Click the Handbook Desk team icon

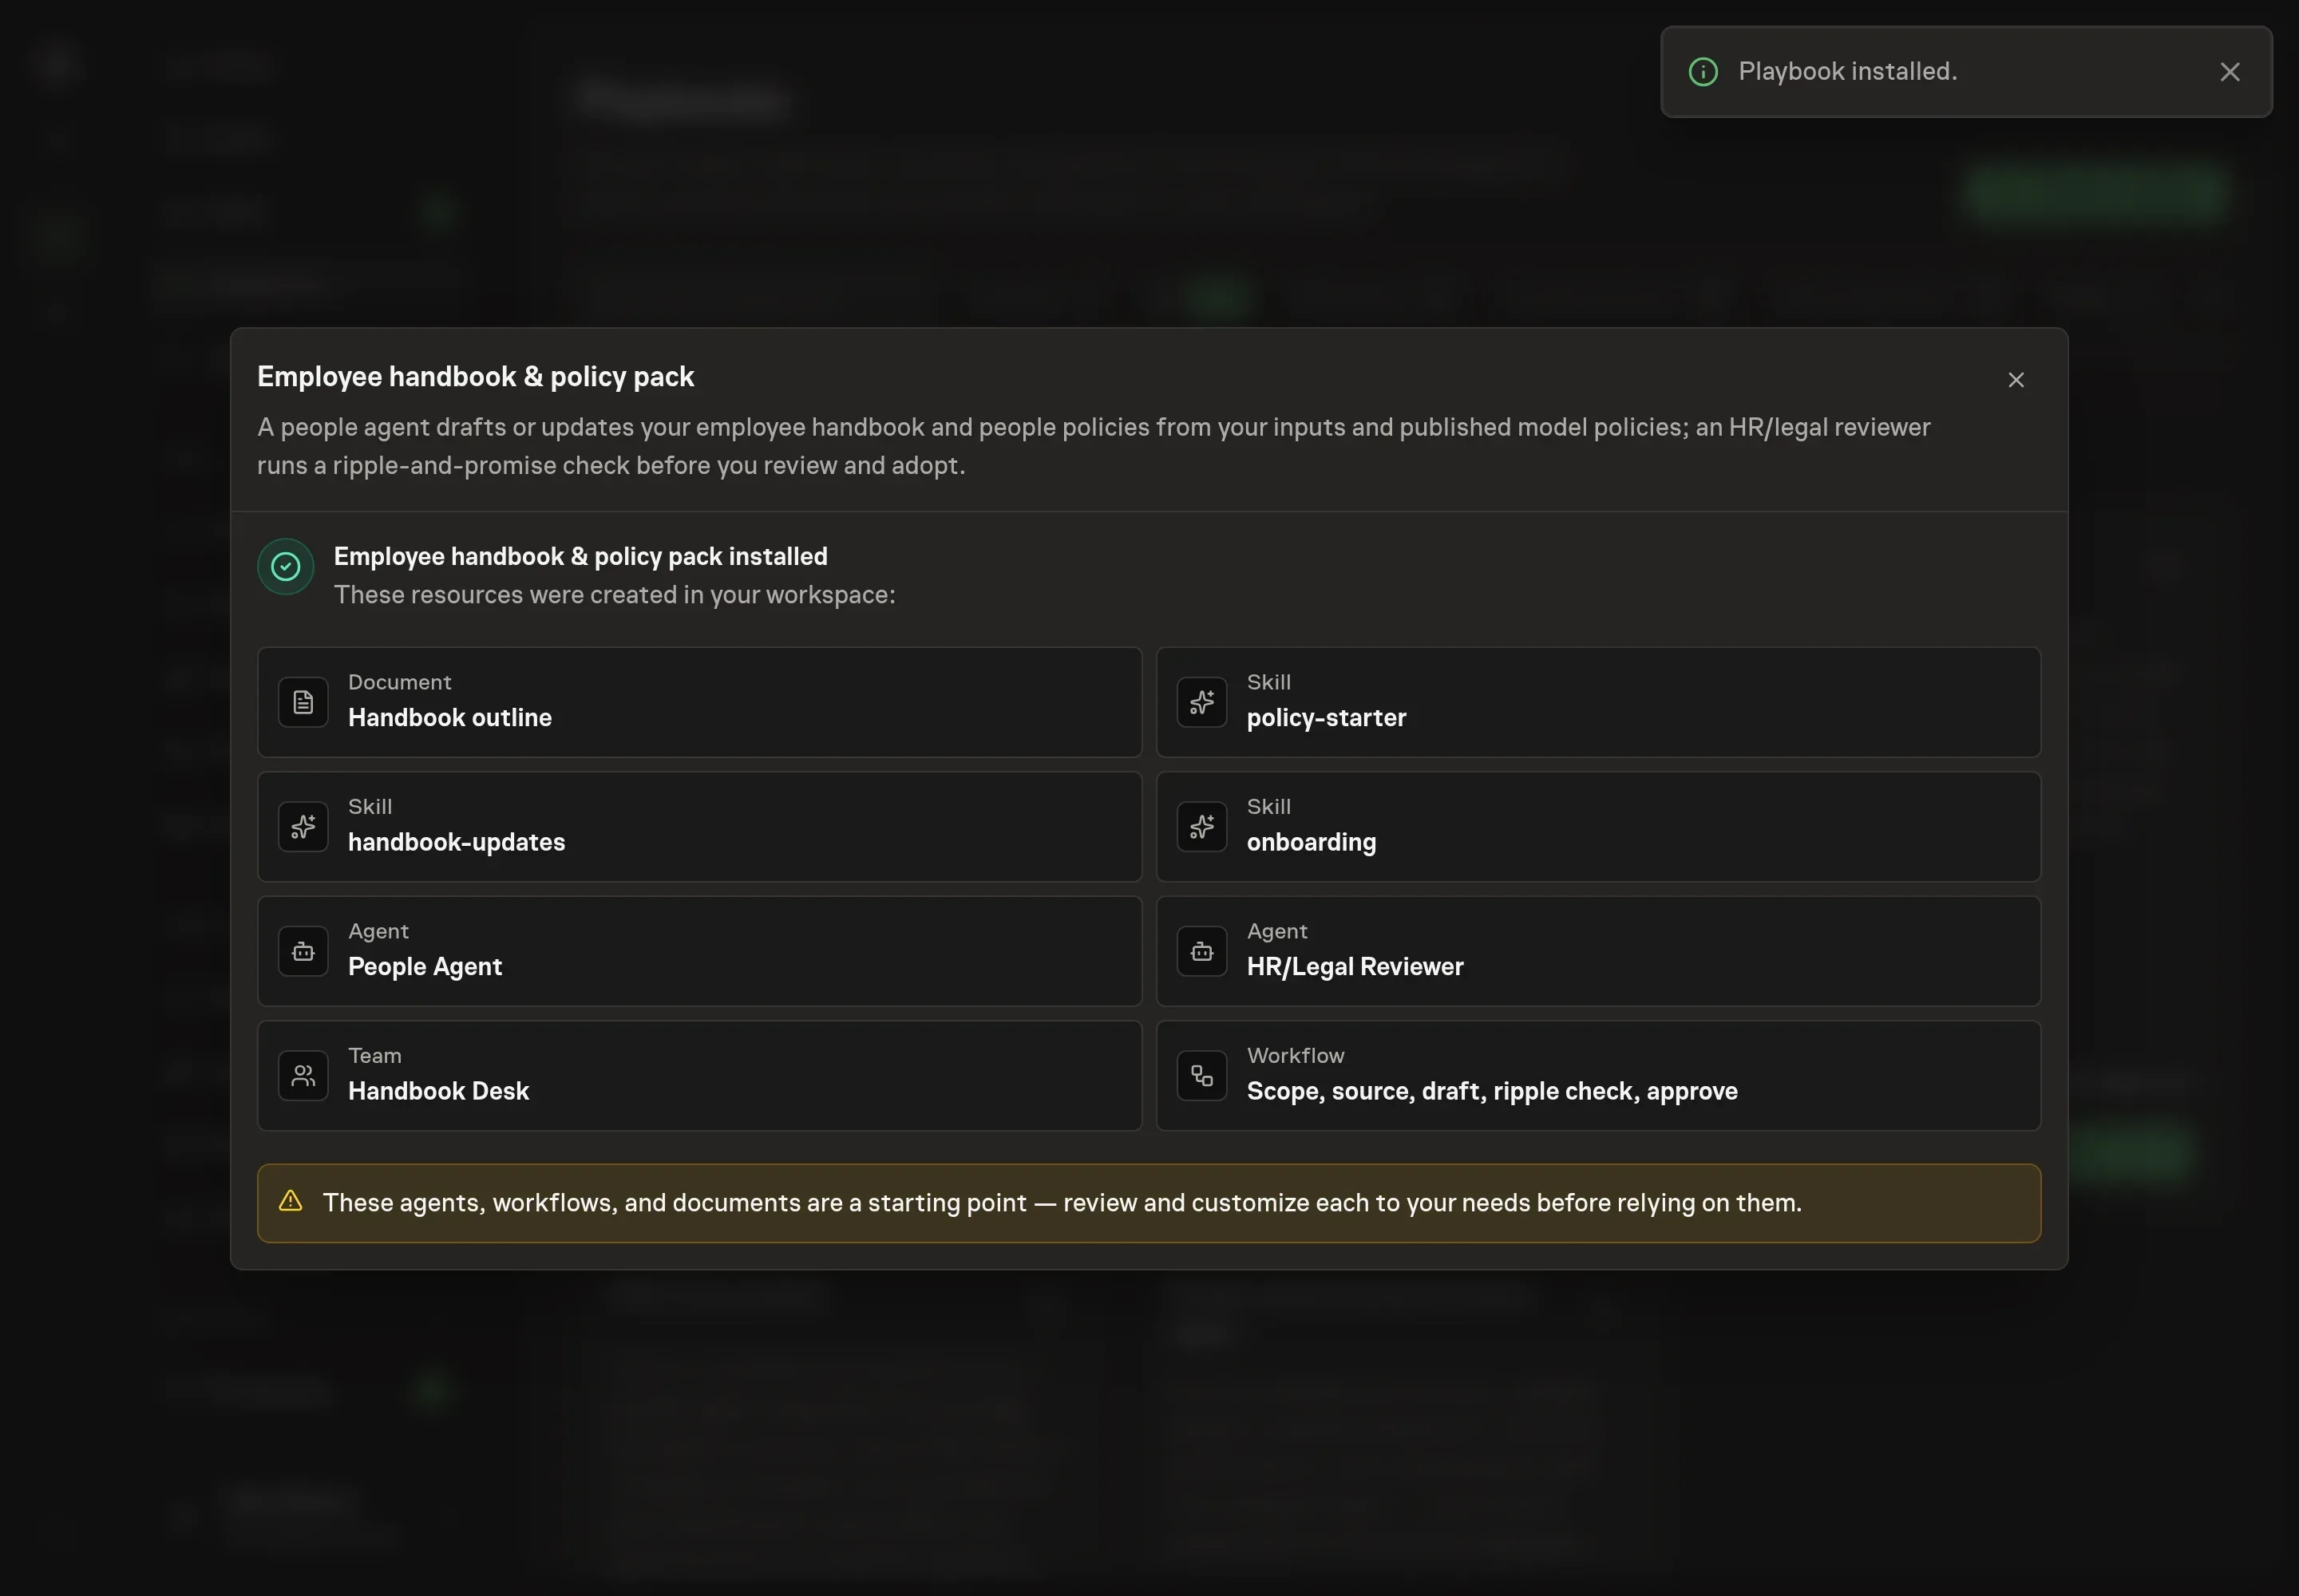pos(303,1076)
